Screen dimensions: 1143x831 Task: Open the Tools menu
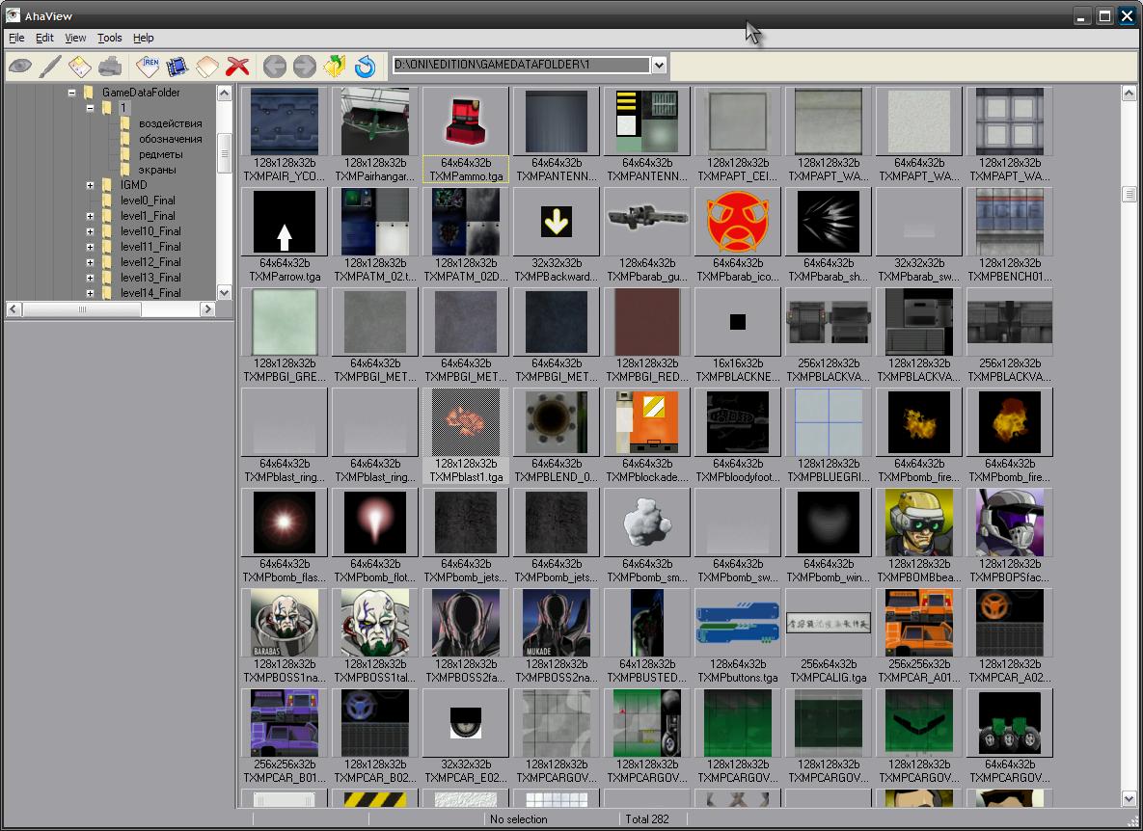(110, 38)
